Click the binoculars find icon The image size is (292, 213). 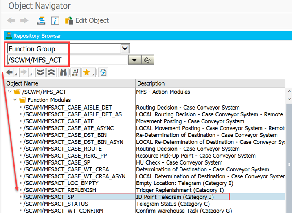click(64, 72)
